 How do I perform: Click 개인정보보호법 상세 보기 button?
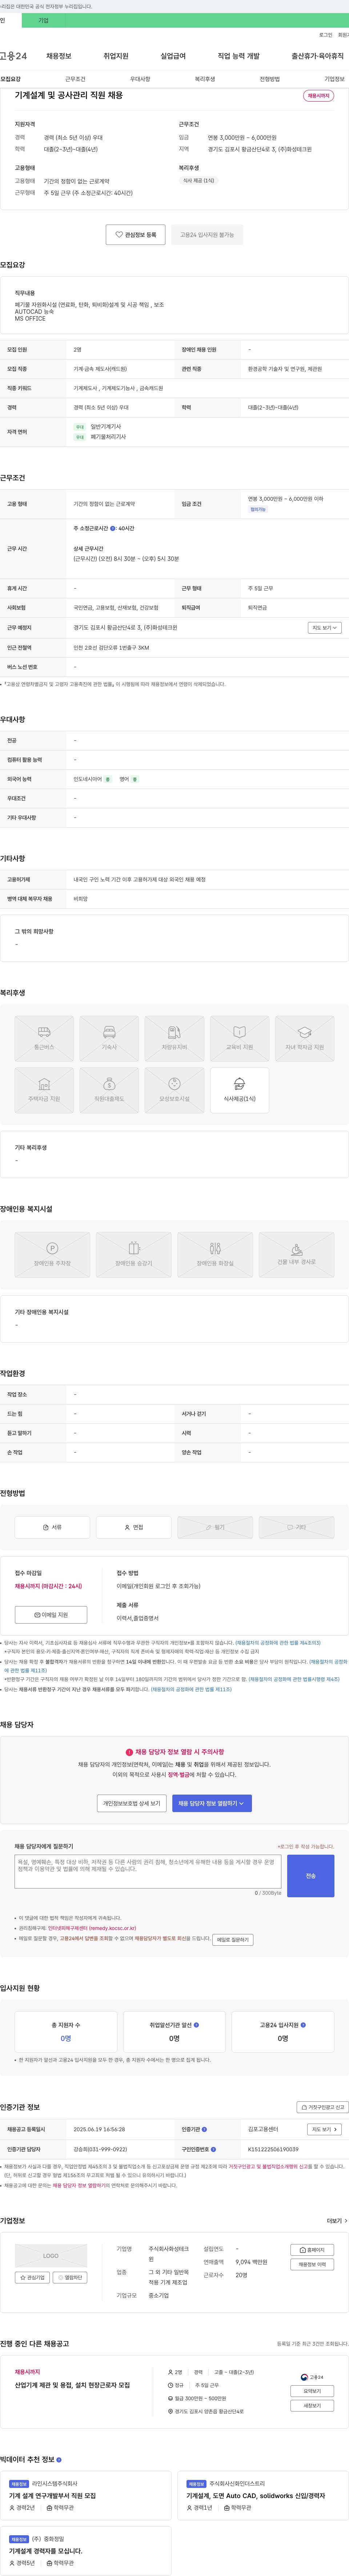point(132,1803)
